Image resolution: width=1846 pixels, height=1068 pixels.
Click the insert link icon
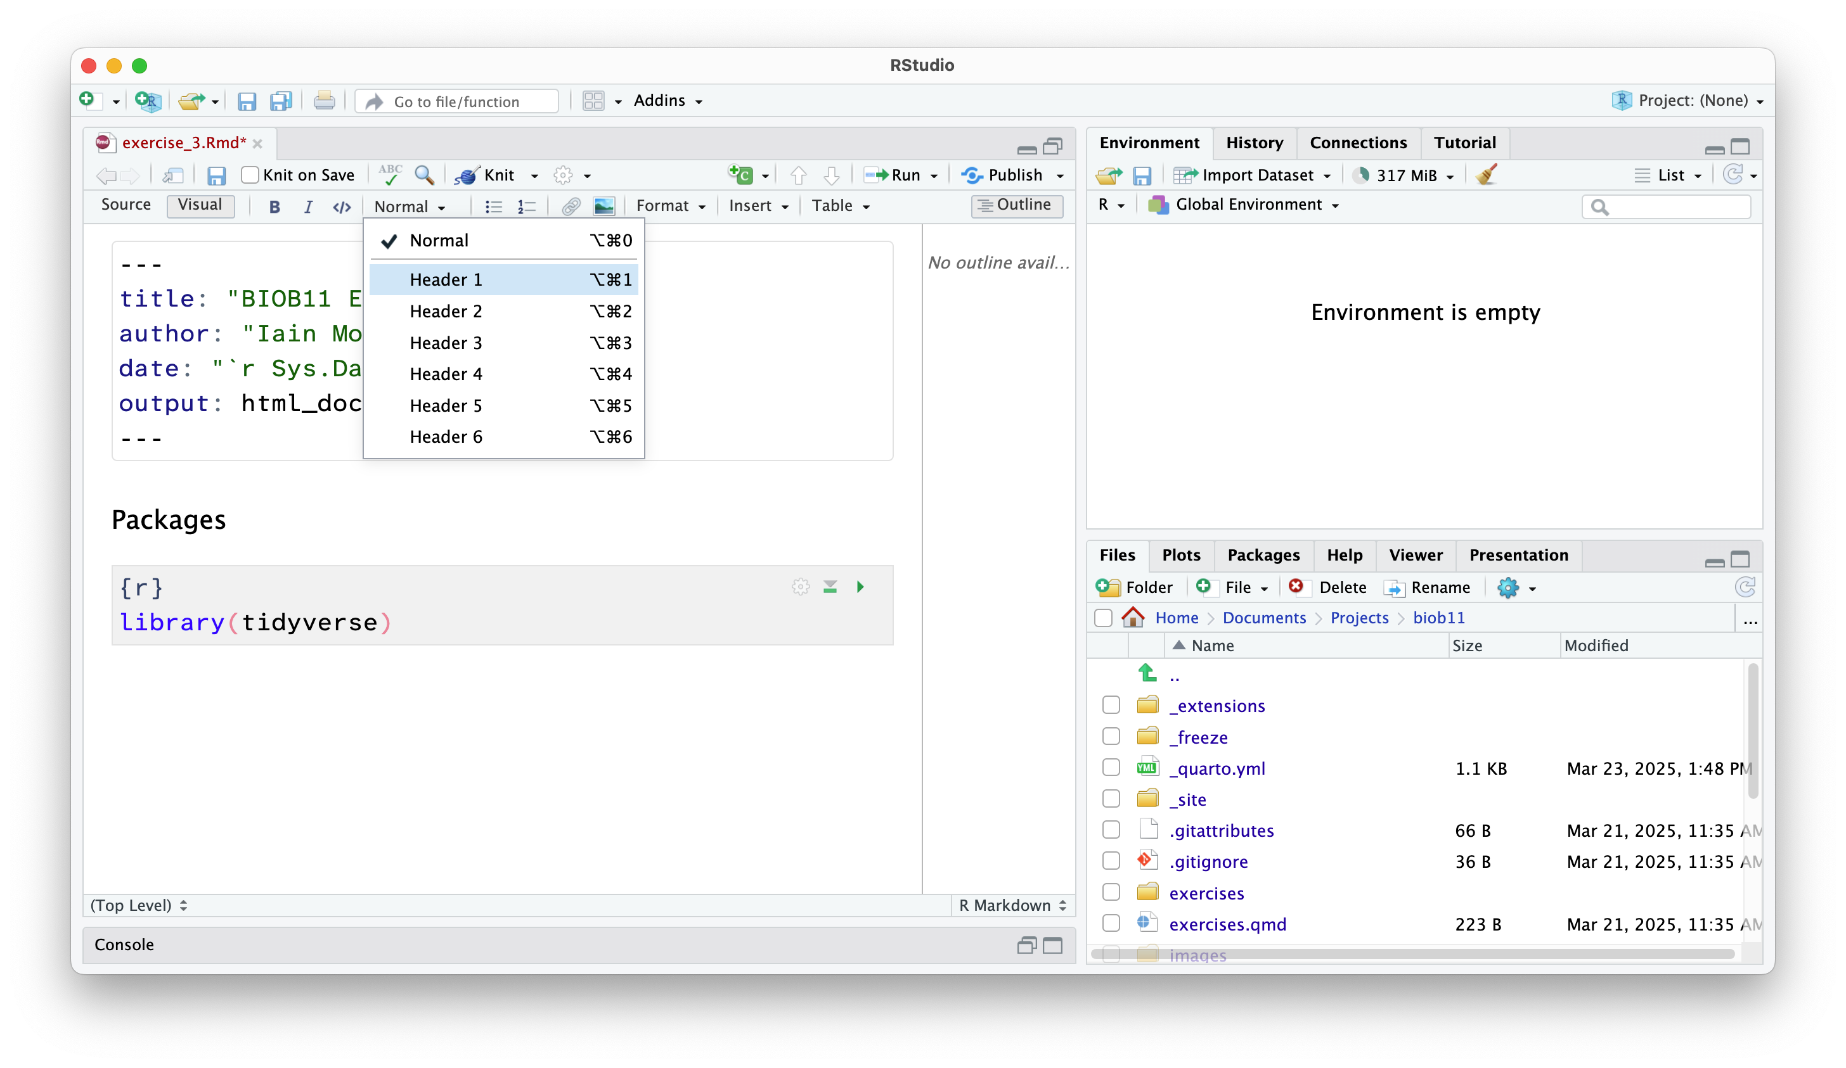(571, 207)
